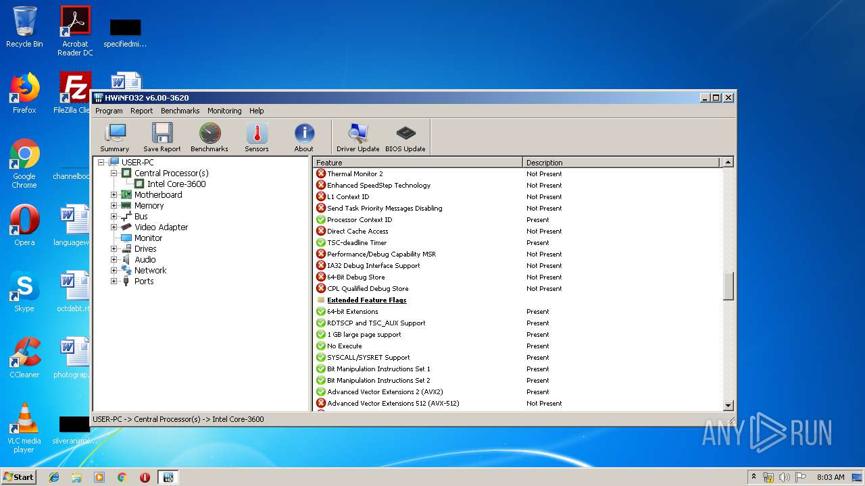Expand the Network tree node
865x486 pixels.
[x=114, y=270]
